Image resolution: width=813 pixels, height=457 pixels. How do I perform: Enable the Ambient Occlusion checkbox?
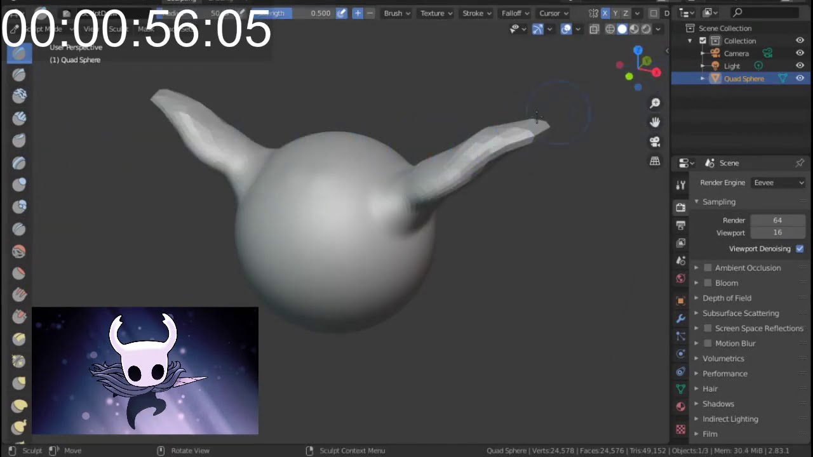point(708,268)
